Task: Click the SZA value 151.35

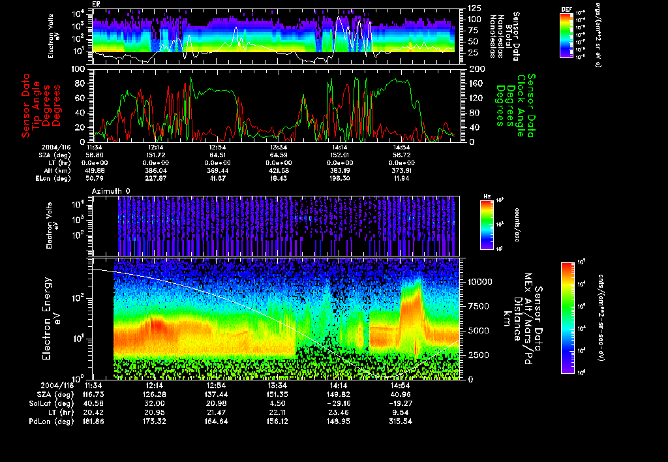Action: 278,394
